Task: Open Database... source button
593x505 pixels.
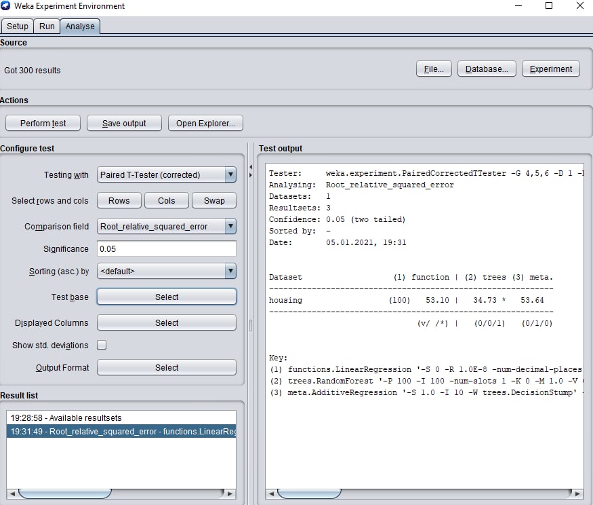Action: pos(487,69)
